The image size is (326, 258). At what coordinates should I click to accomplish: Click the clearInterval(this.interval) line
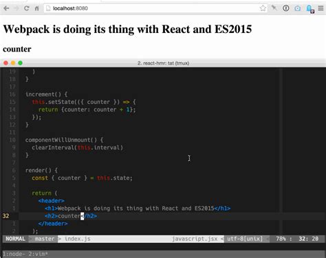(x=78, y=147)
